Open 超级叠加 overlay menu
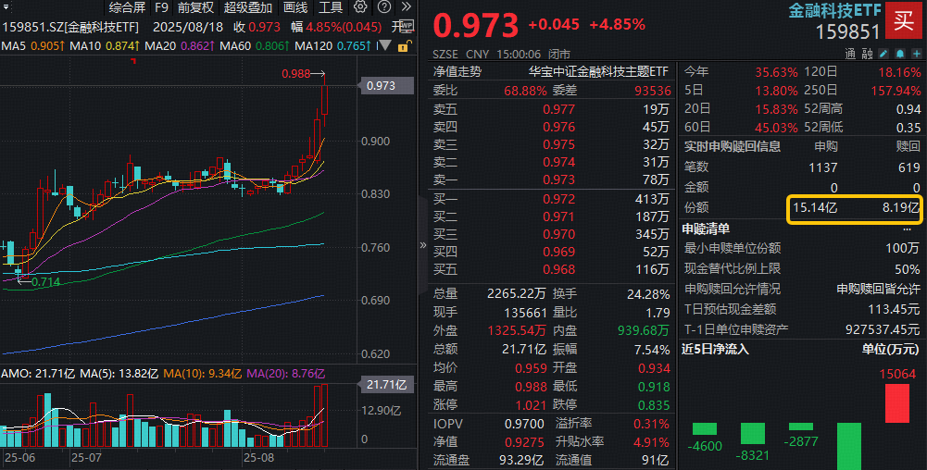927x470 pixels. click(249, 7)
